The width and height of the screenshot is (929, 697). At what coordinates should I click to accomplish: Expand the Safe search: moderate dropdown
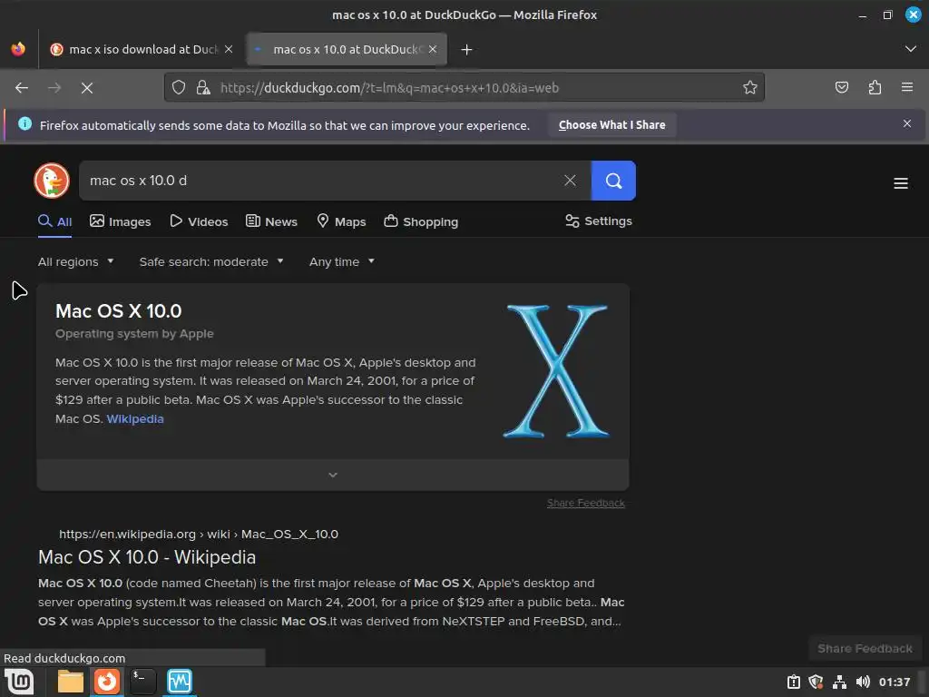pyautogui.click(x=211, y=261)
